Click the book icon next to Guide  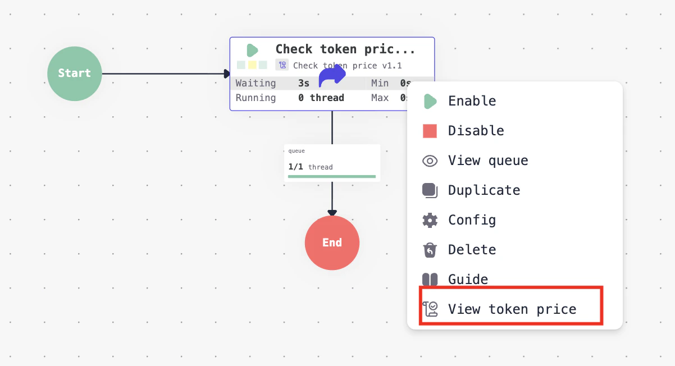coord(430,279)
